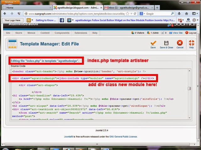
Task: Click inside the Source Code editor
Action: coord(99,94)
